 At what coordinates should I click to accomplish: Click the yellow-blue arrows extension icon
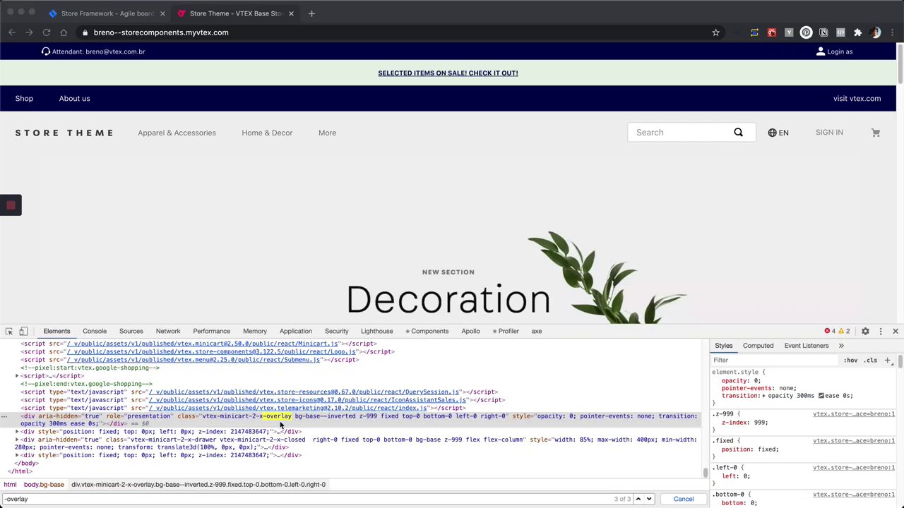point(754,32)
